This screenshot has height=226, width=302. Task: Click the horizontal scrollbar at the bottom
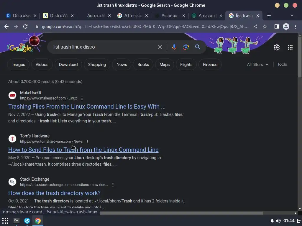click(181, 213)
